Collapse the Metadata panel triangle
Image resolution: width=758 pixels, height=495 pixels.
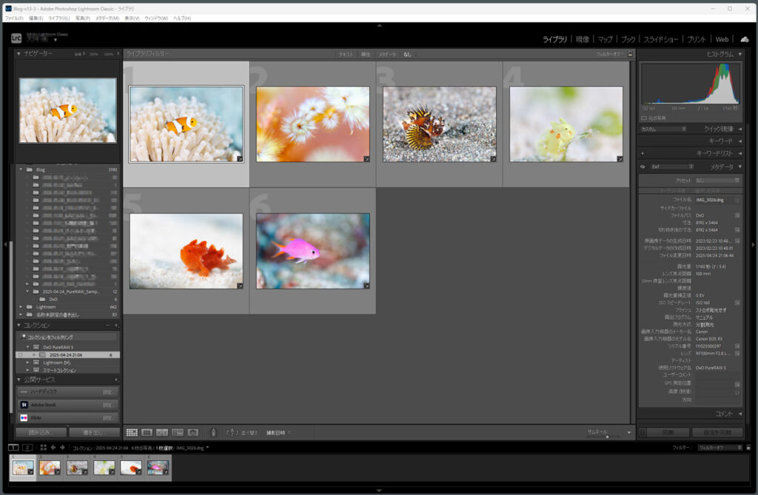coord(740,166)
